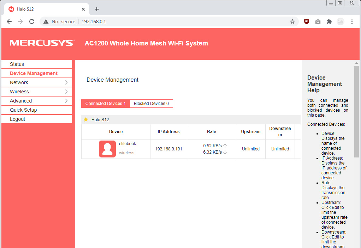
Task: Click the AC1200 Whole Home Mesh title
Action: coord(146,43)
